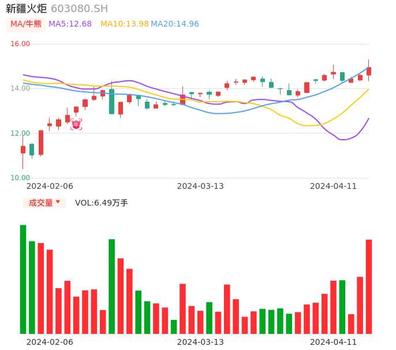Click the 2024-02-06 date under the price chart
Screen dimensions: 396x350
coord(50,186)
